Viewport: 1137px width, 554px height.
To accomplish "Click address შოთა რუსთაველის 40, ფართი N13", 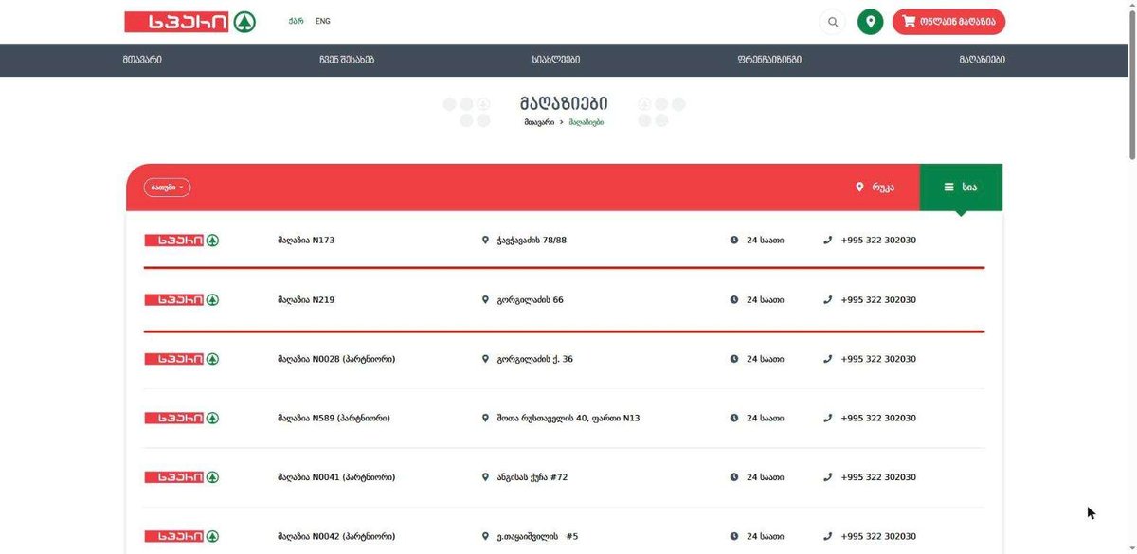I will coord(568,418).
